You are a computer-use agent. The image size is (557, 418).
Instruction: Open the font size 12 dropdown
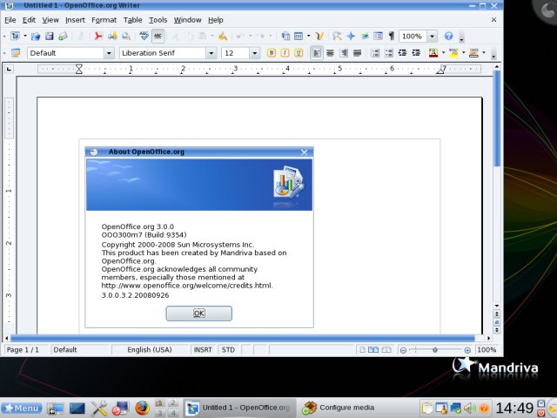(x=254, y=53)
